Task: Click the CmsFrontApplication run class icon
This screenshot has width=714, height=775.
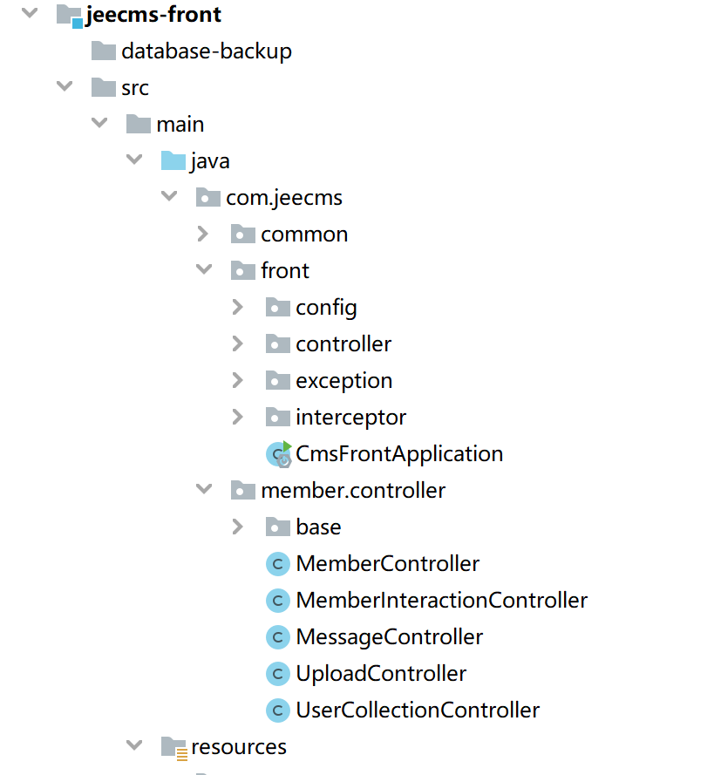Action: pyautogui.click(x=278, y=454)
